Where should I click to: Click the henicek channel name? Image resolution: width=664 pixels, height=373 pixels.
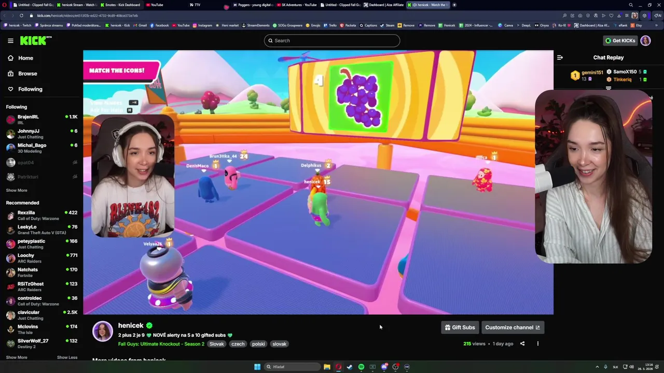point(131,325)
